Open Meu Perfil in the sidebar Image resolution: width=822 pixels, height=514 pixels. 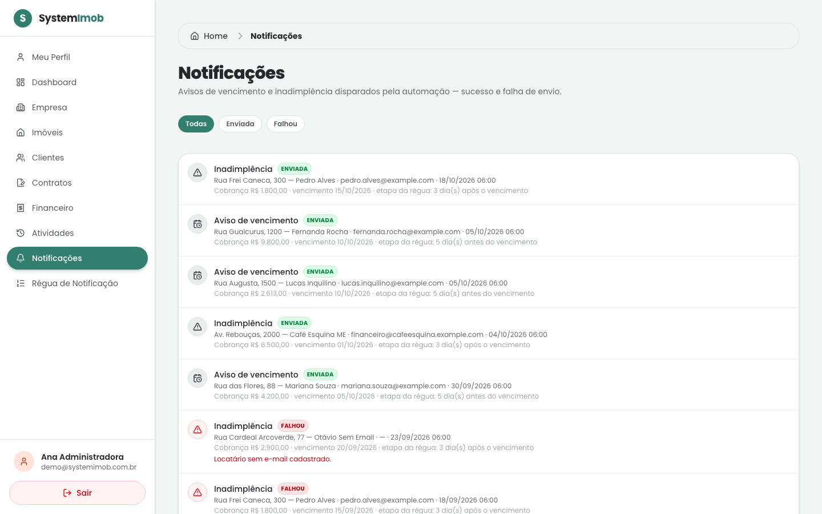coord(77,57)
